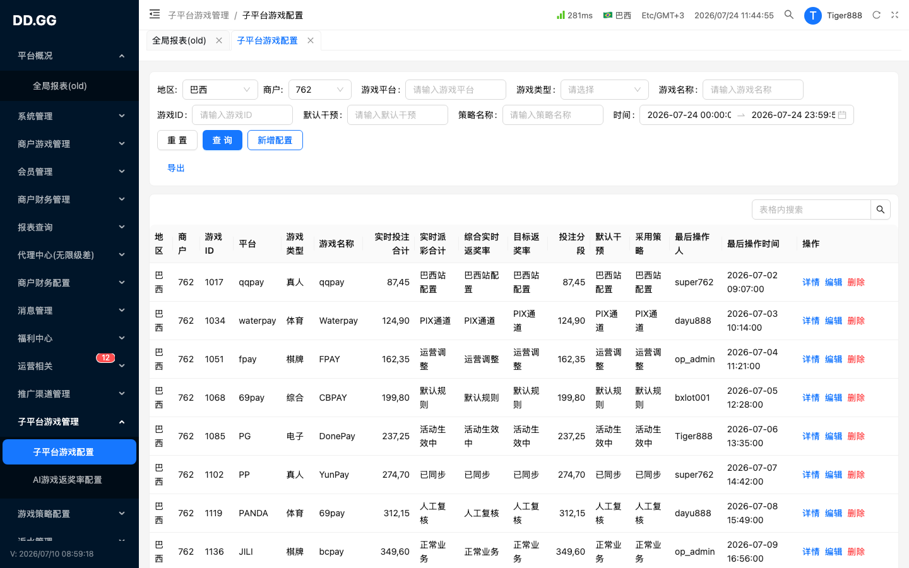Click the Etc/GMT+3 timezone label
This screenshot has width=909, height=568.
click(663, 15)
